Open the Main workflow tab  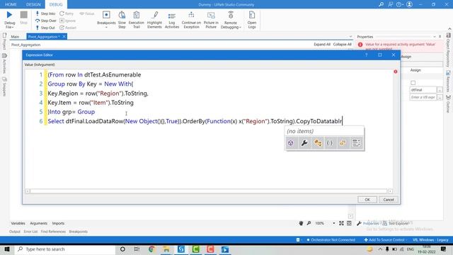[15, 37]
